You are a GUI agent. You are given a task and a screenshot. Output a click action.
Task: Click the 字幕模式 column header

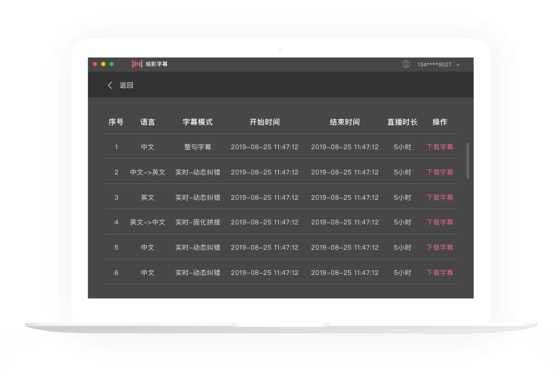pyautogui.click(x=198, y=122)
